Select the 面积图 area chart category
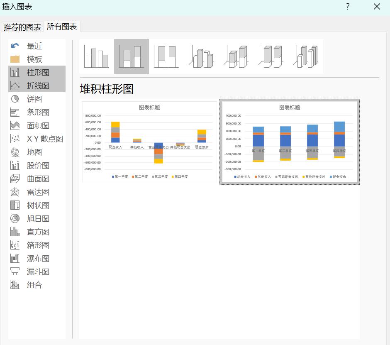 point(37,126)
